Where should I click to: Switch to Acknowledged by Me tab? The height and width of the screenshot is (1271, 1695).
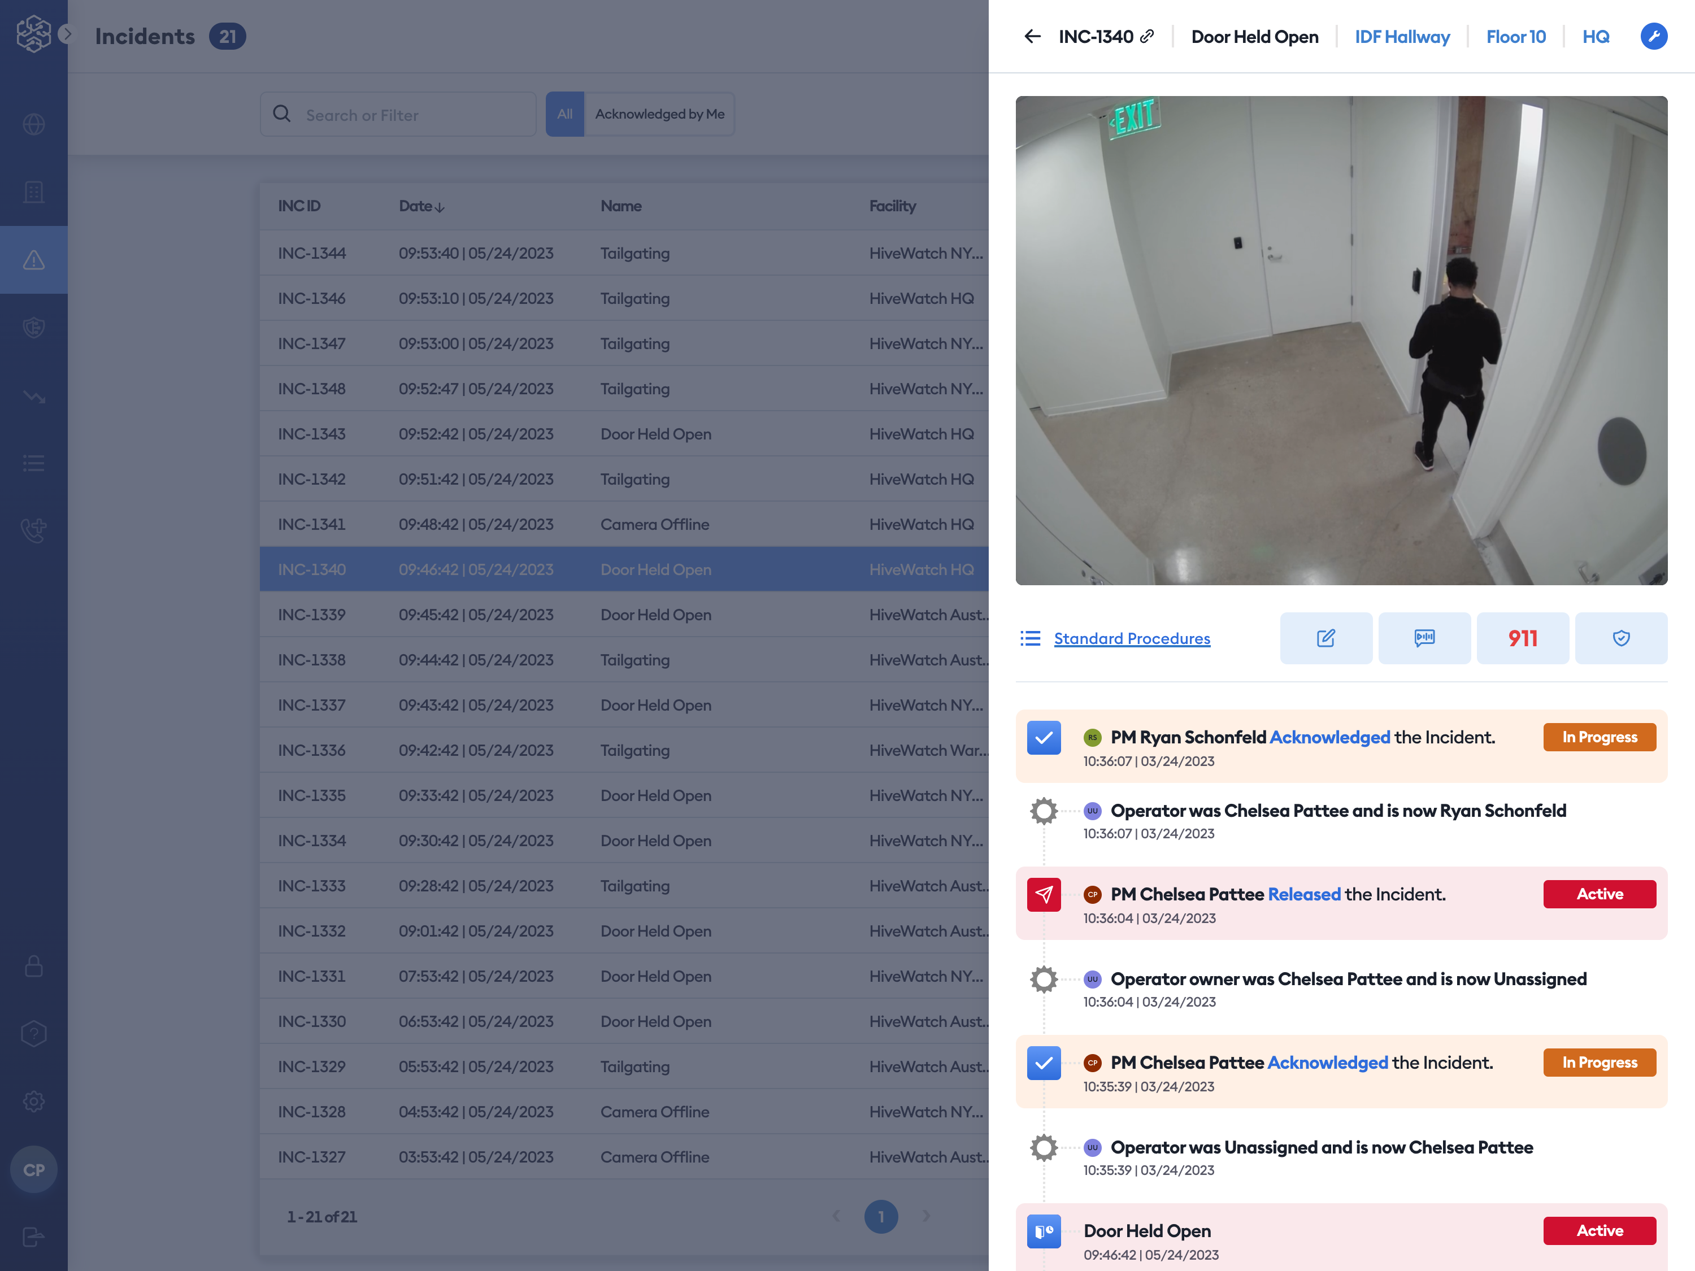(659, 114)
